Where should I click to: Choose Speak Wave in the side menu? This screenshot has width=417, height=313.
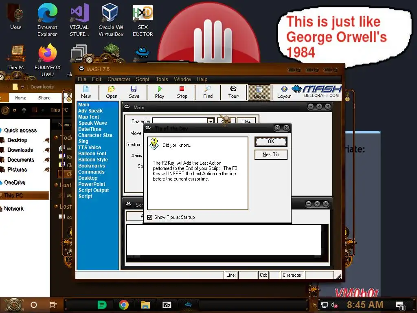pyautogui.click(x=92, y=123)
